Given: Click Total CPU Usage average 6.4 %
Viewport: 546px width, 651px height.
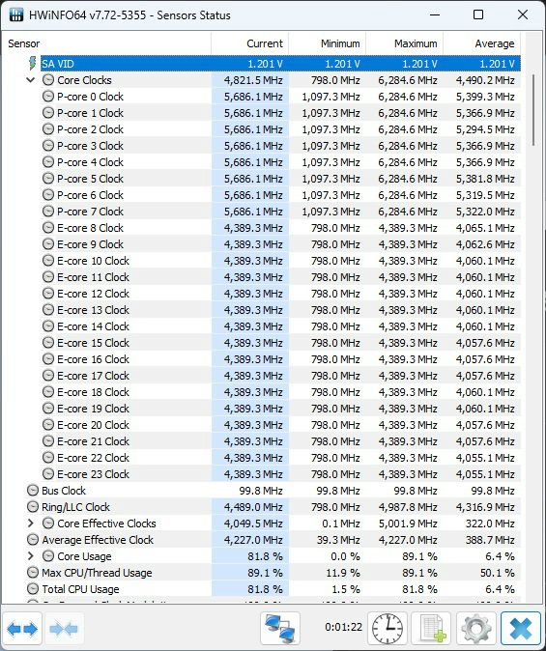Looking at the screenshot, I should [499, 589].
